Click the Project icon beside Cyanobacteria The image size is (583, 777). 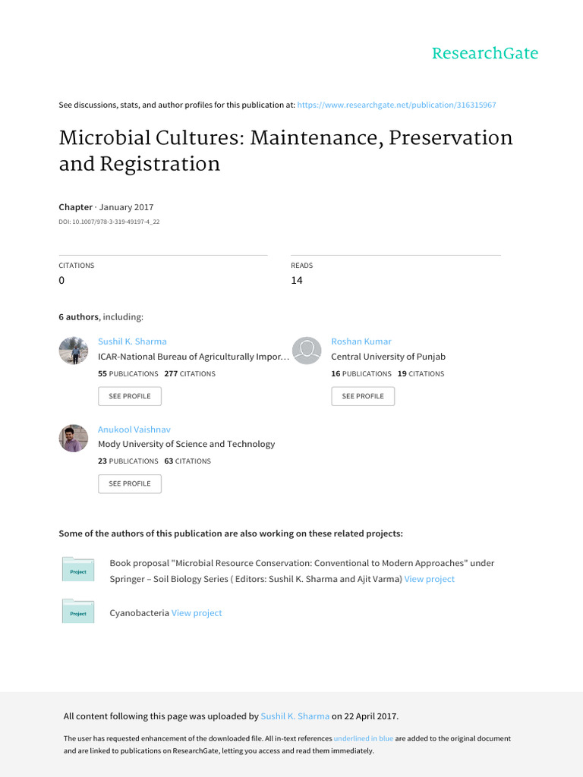pos(78,612)
